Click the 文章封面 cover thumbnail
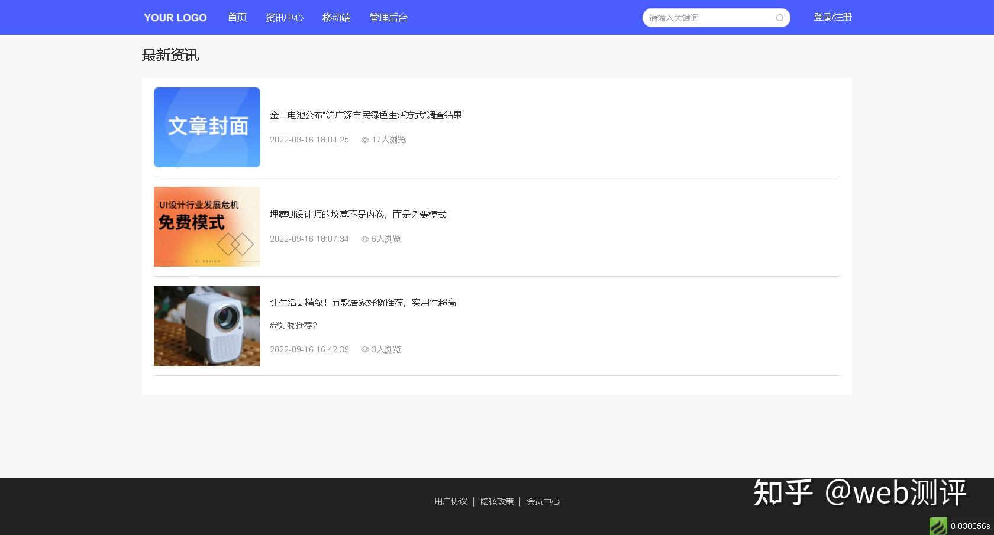The image size is (994, 535). 206,127
